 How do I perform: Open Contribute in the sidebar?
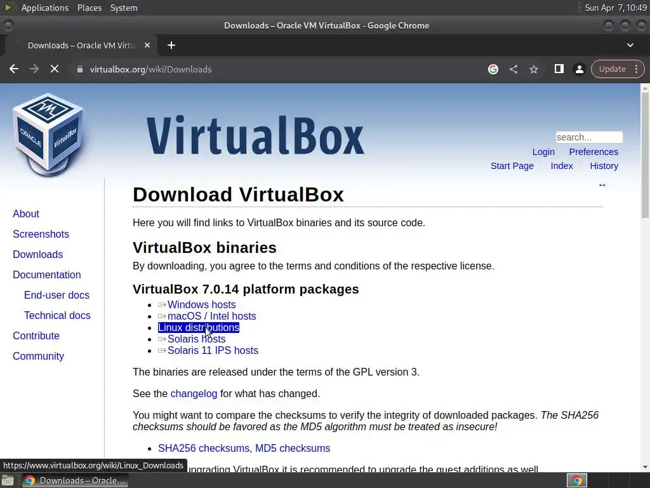click(x=36, y=335)
